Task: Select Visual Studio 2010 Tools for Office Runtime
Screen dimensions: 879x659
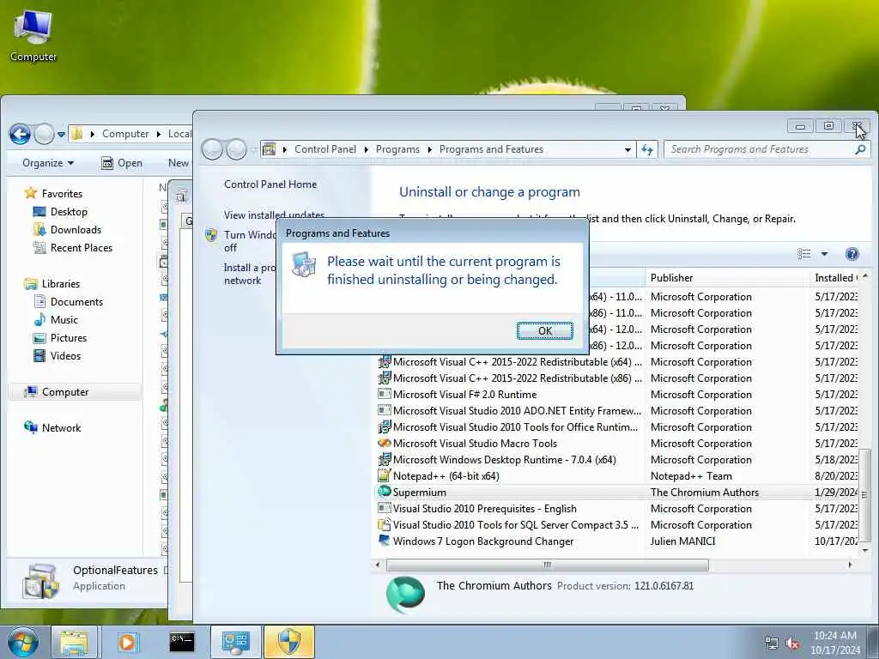Action: (x=618, y=427)
